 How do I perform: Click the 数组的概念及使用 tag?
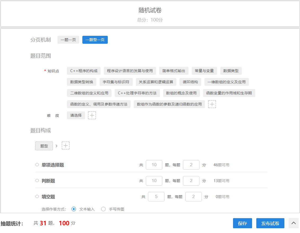click(x=181, y=93)
